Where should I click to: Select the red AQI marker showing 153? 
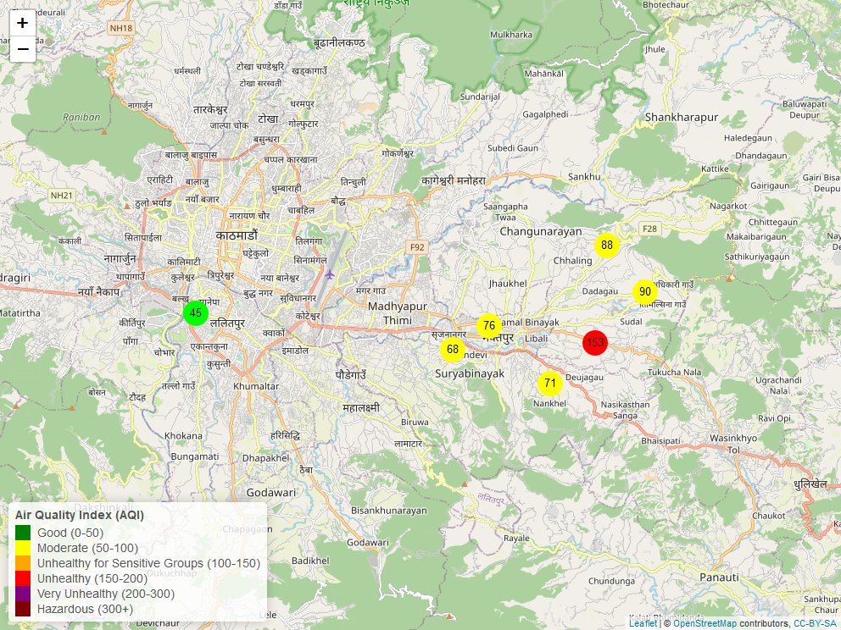point(595,342)
